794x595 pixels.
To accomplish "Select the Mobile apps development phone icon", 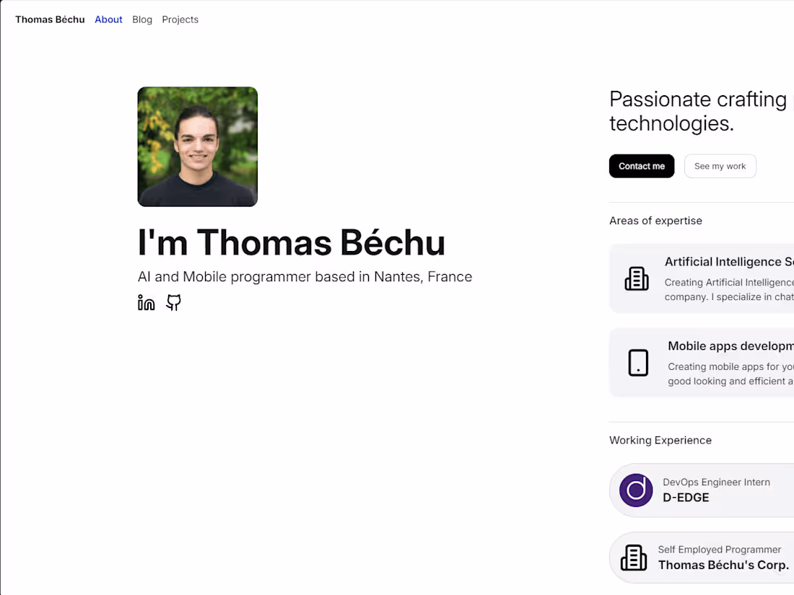I will 638,363.
